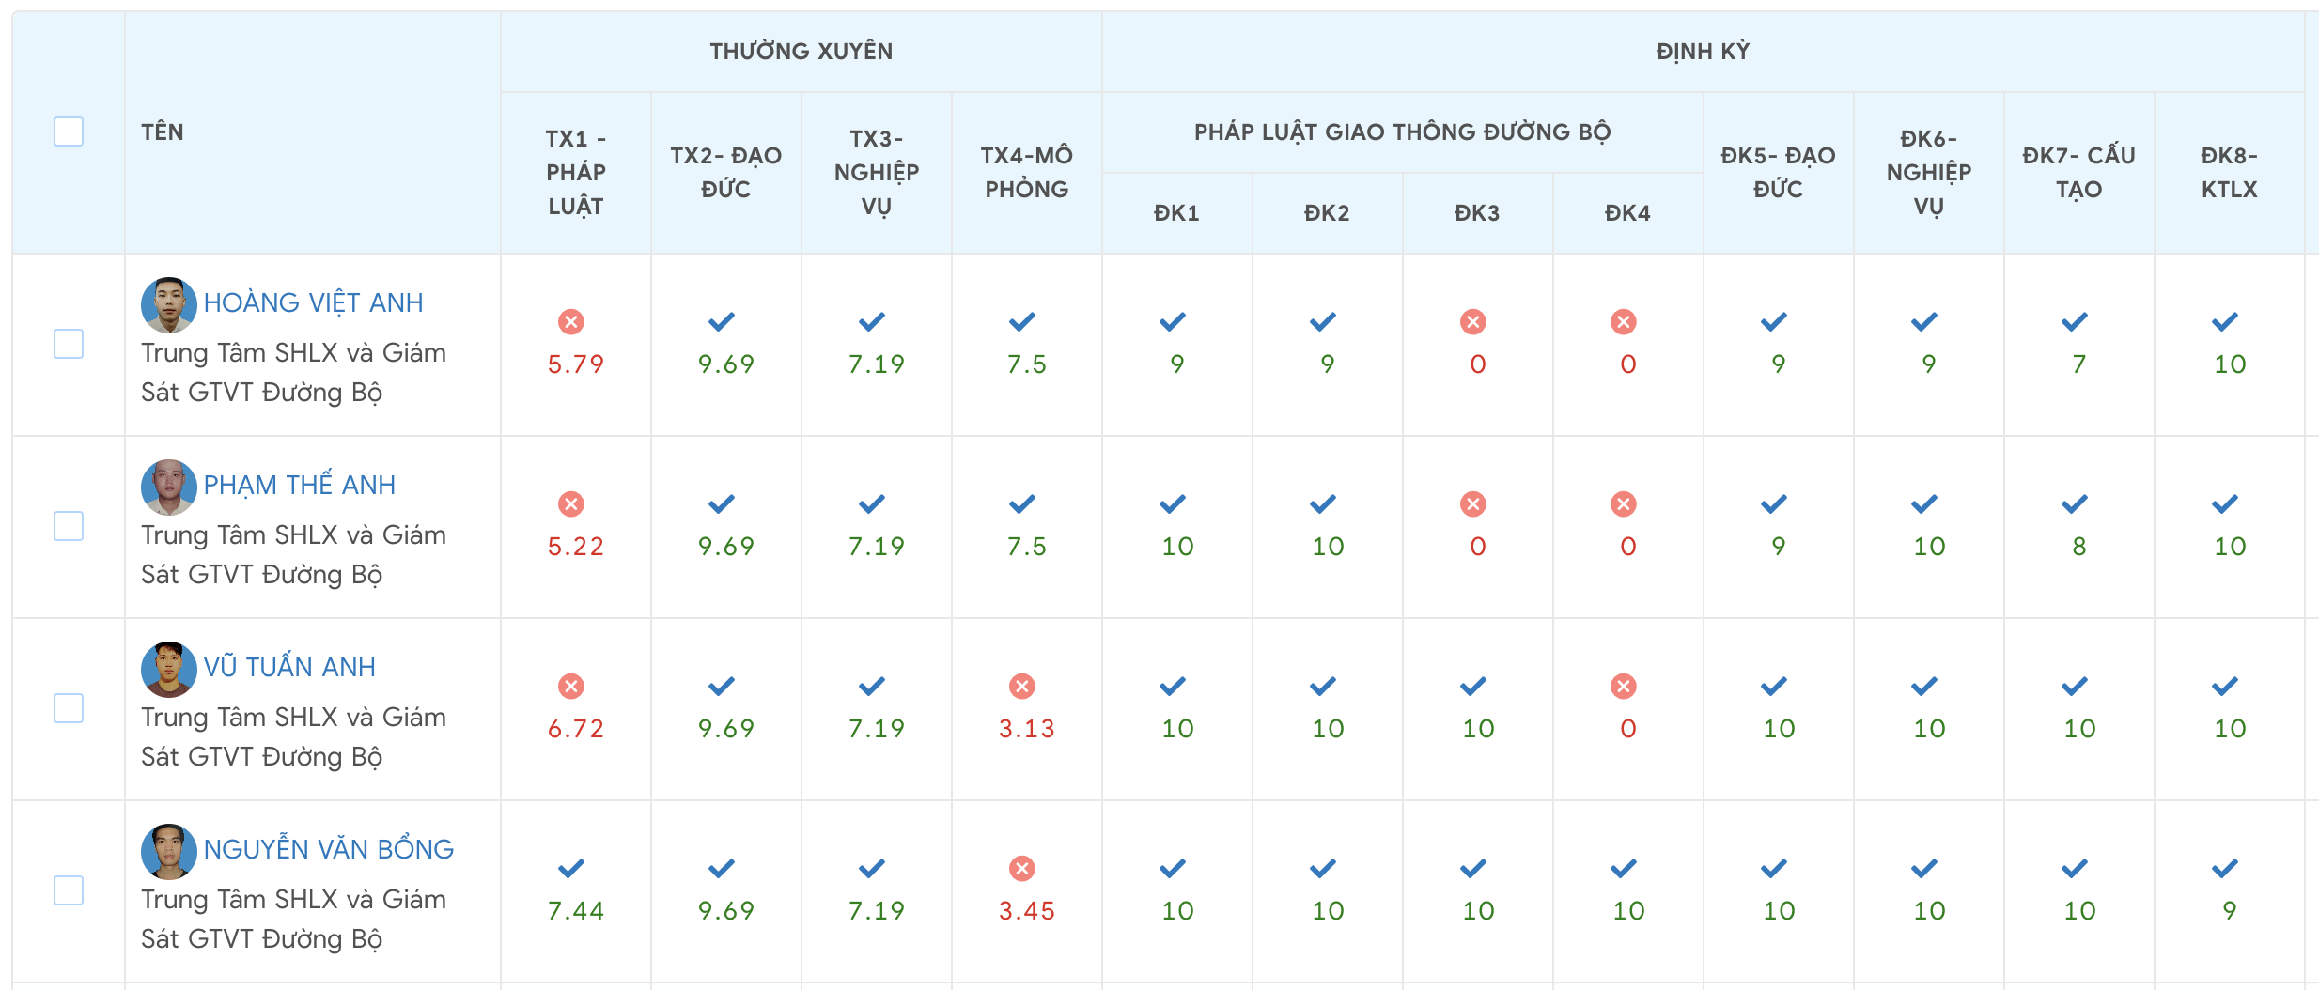Image resolution: width=2319 pixels, height=990 pixels.
Task: Click ĐK7 checkmark in Phạm Thế Anh's row
Action: [x=2075, y=504]
